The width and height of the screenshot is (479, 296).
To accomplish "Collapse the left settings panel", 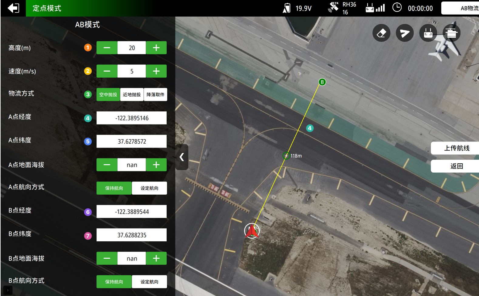I will click(x=182, y=157).
